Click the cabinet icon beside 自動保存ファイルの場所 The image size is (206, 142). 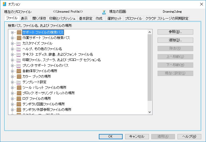coord(19,71)
